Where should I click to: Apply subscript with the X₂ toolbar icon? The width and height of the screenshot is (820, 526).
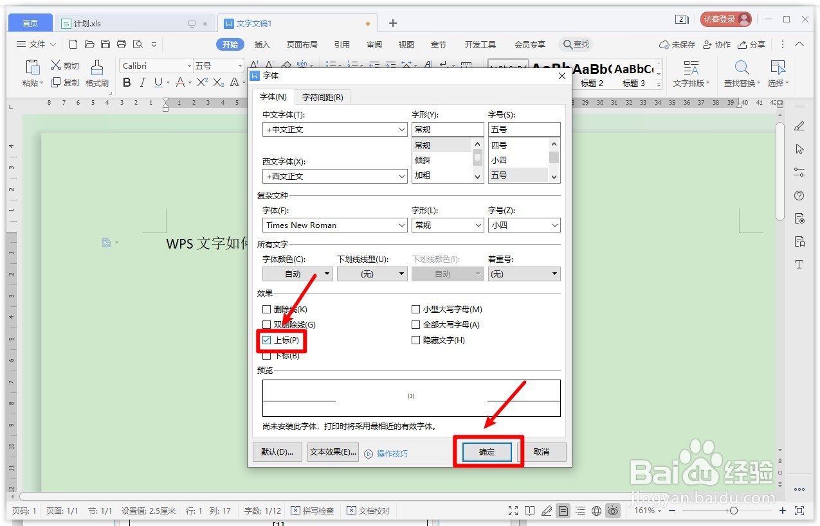tap(219, 82)
